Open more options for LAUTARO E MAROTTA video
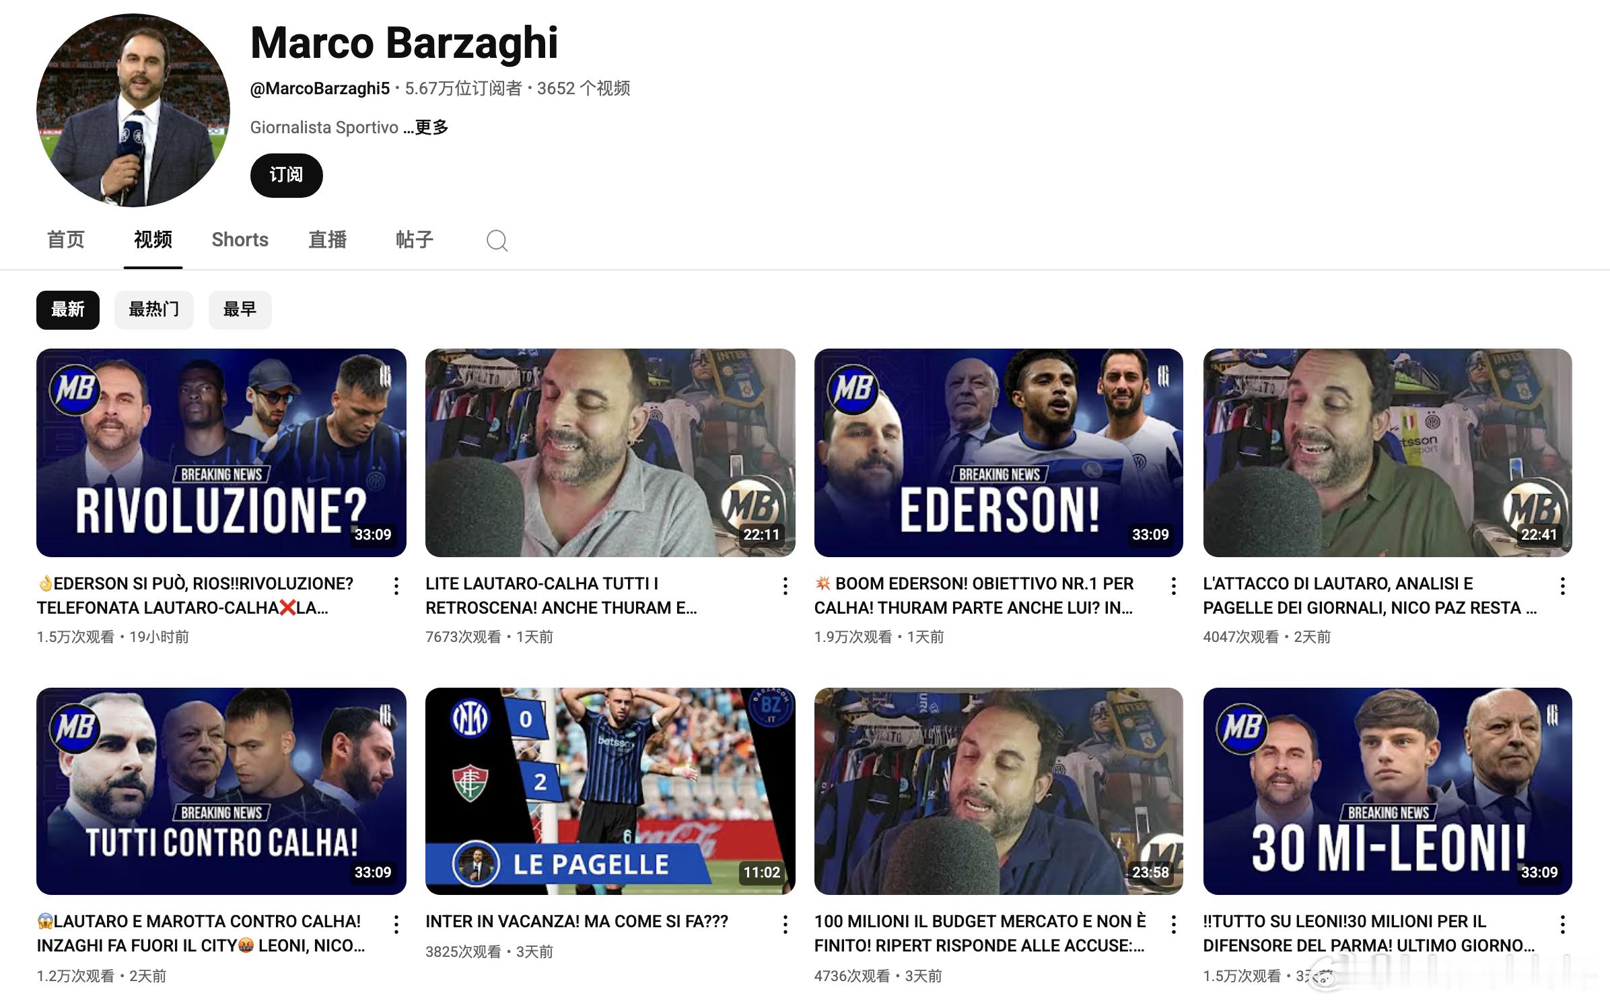This screenshot has width=1610, height=1008. [396, 925]
